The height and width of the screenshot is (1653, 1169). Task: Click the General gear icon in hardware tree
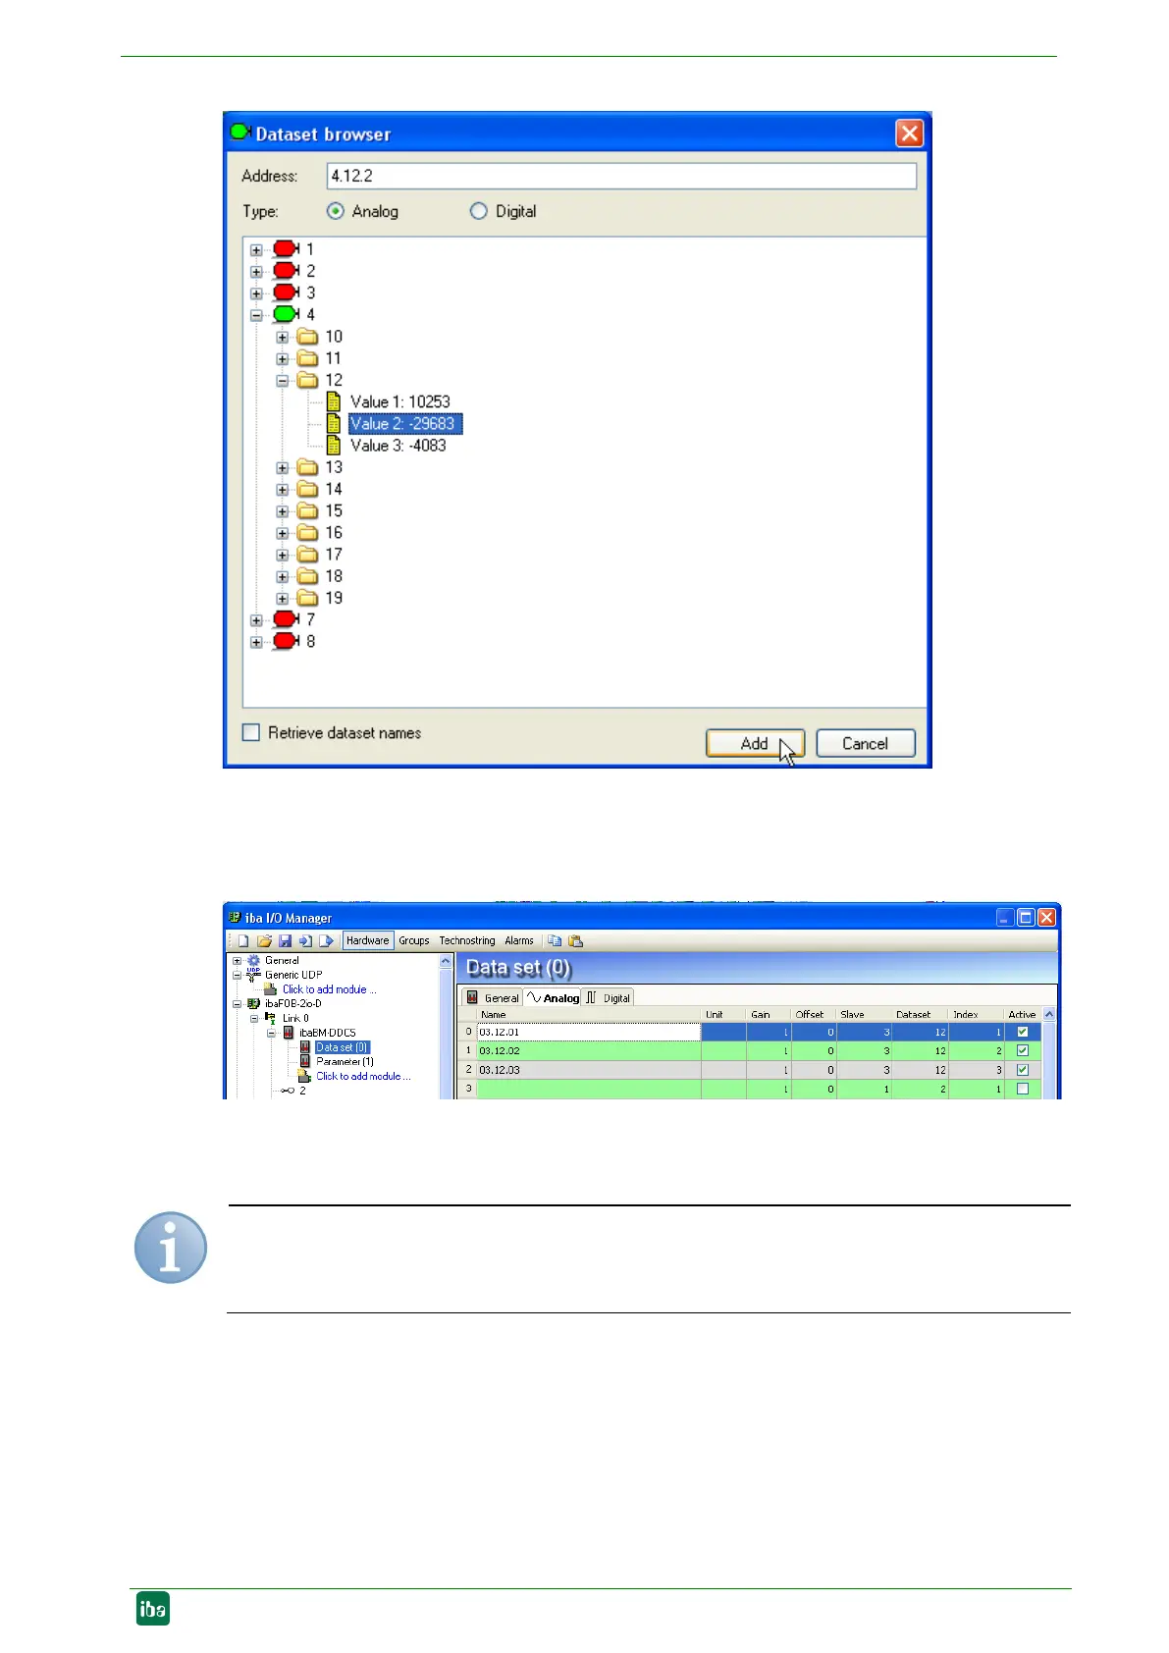tap(253, 961)
